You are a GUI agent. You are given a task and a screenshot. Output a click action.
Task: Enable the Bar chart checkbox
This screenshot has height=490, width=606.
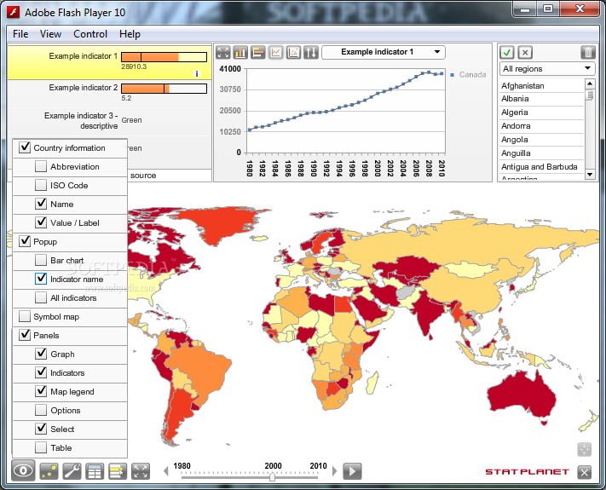coord(41,260)
